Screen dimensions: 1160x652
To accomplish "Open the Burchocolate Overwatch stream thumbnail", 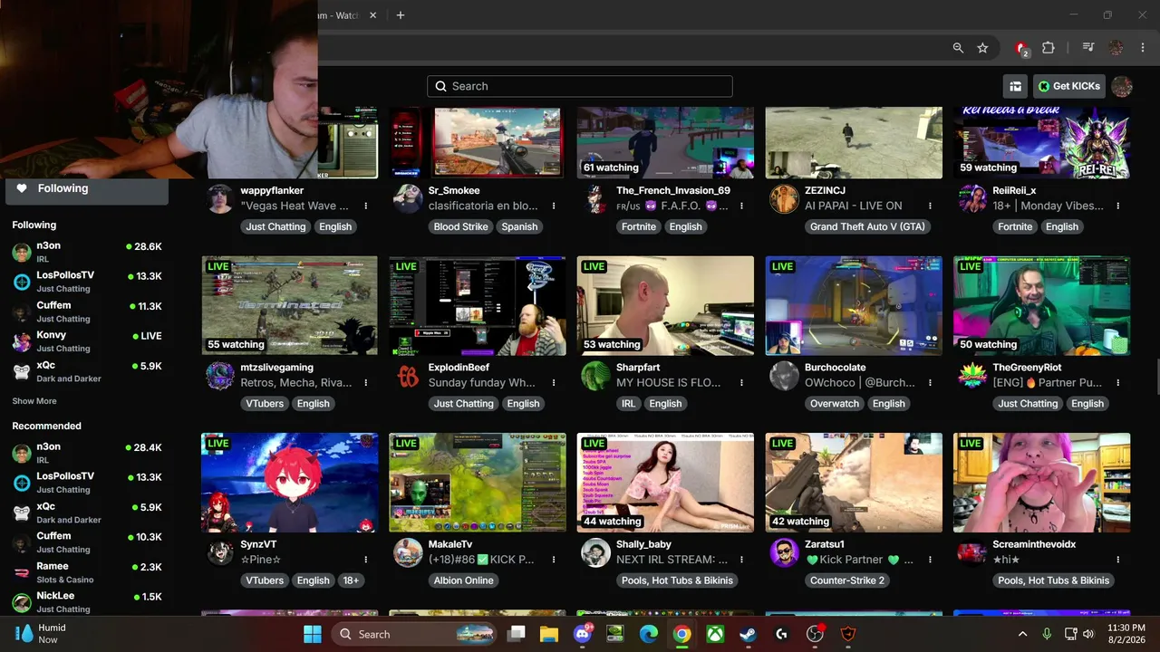I will [x=854, y=305].
